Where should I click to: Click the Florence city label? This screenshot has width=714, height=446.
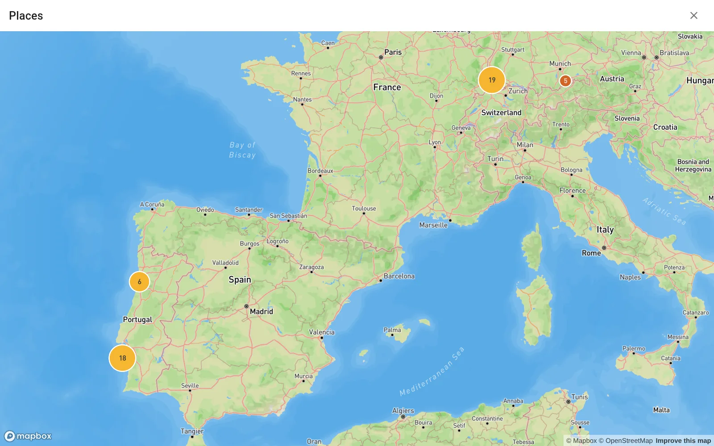pyautogui.click(x=573, y=190)
